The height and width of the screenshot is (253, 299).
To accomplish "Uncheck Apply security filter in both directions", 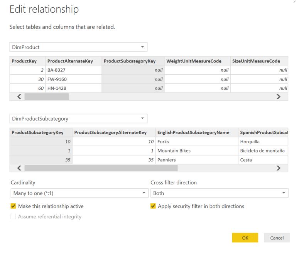I will click(153, 206).
